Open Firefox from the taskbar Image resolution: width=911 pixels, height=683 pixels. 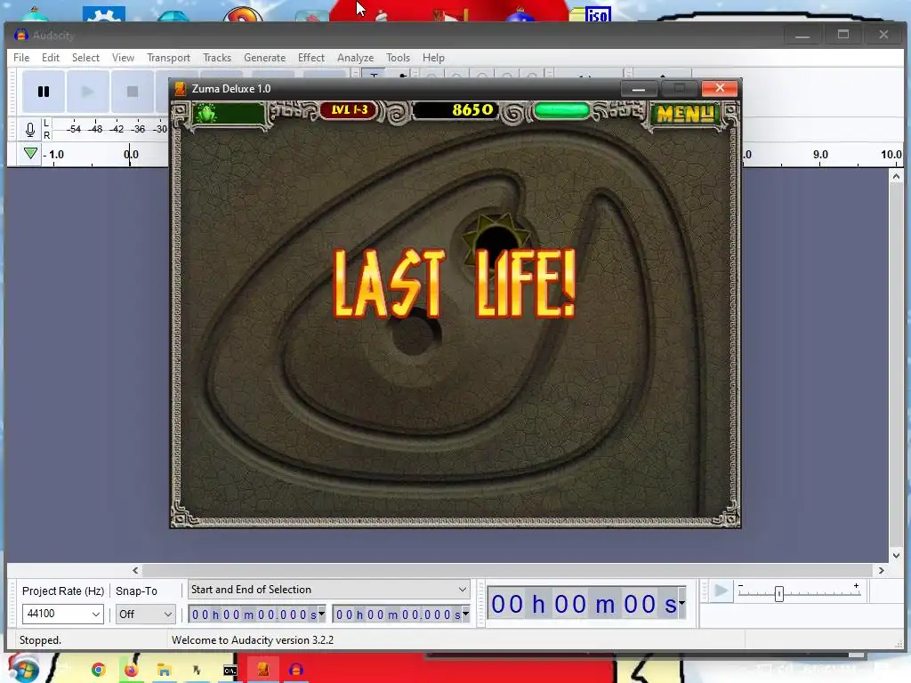coord(131,671)
